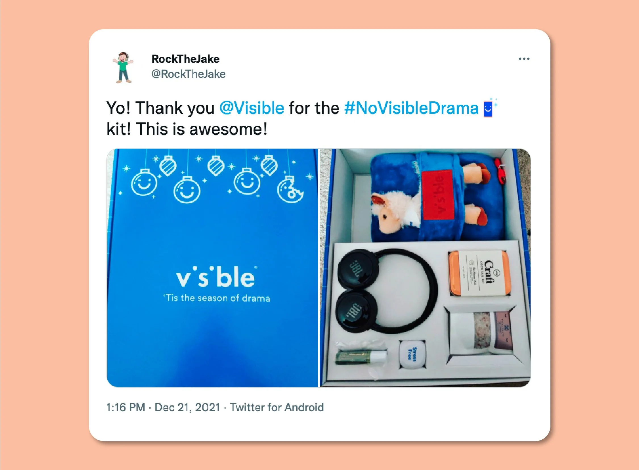Click the Twitter for Android source label
Image resolution: width=639 pixels, height=470 pixels.
pyautogui.click(x=277, y=407)
